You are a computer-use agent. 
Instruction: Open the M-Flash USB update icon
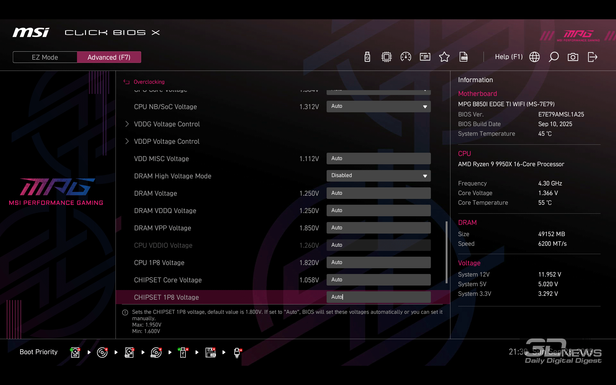367,57
